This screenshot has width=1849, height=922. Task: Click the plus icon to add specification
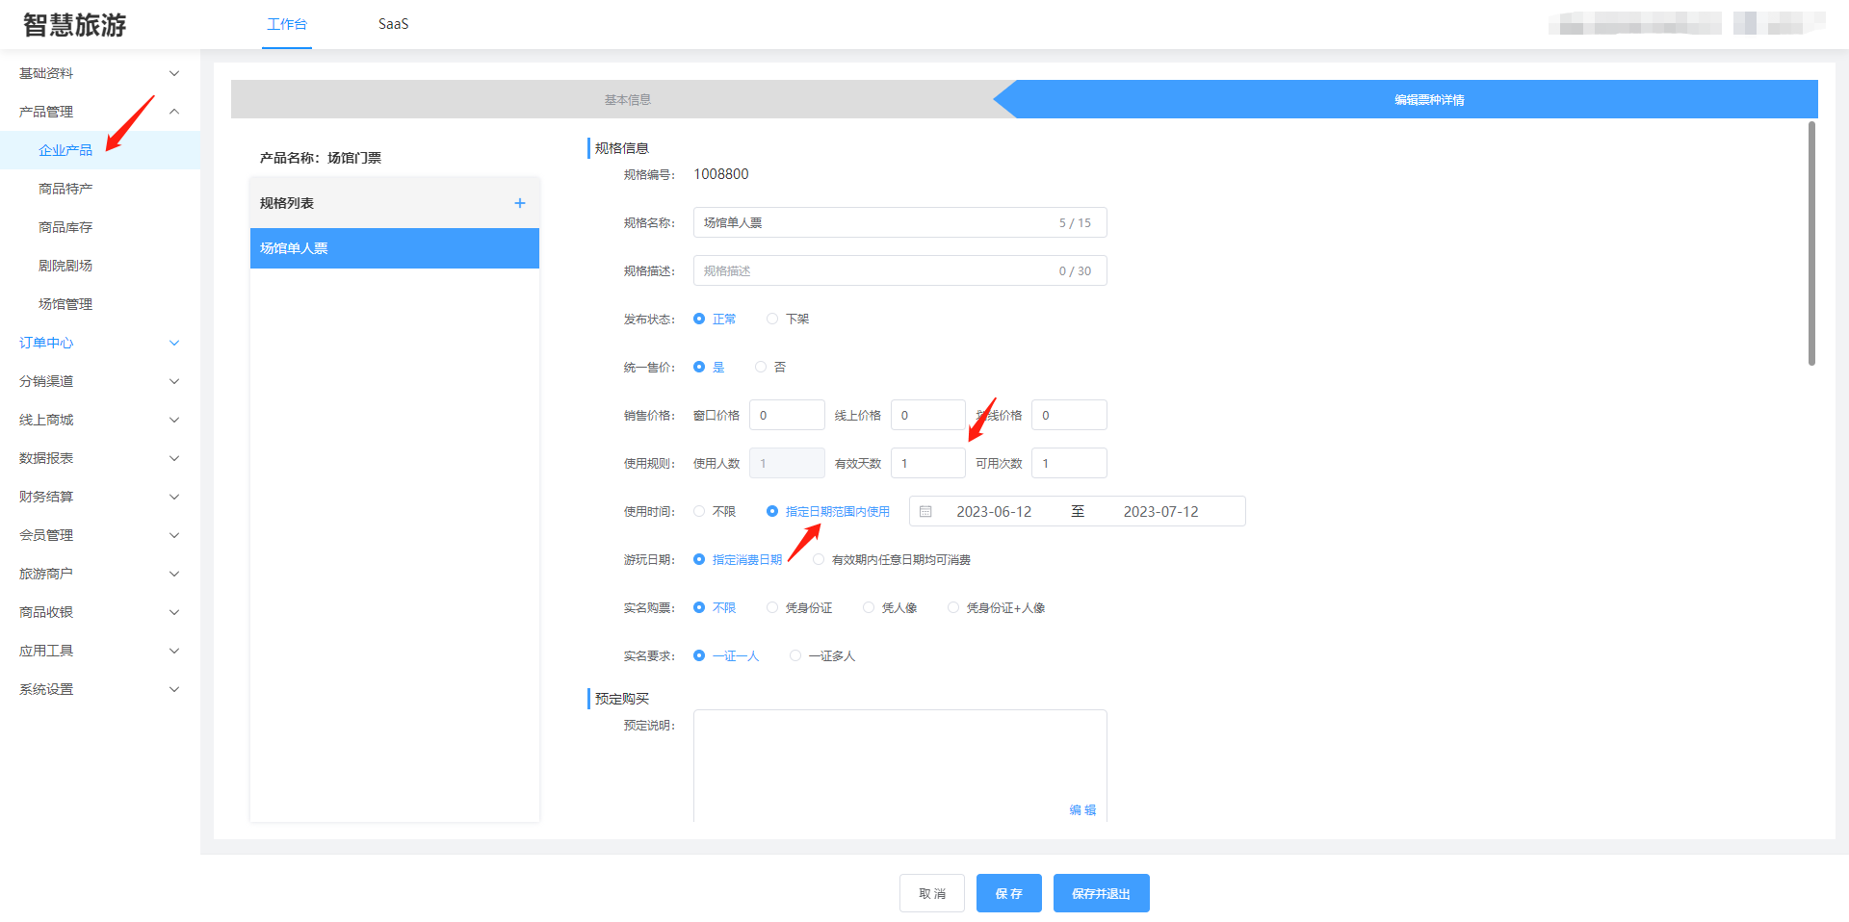pyautogui.click(x=520, y=203)
